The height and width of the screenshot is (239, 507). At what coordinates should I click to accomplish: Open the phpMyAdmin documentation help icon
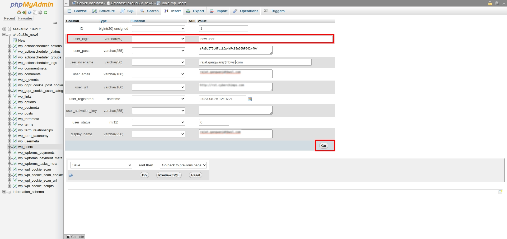(x=30, y=12)
